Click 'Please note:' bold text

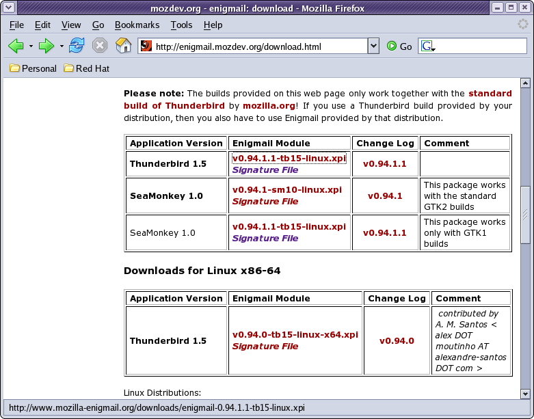pos(154,93)
